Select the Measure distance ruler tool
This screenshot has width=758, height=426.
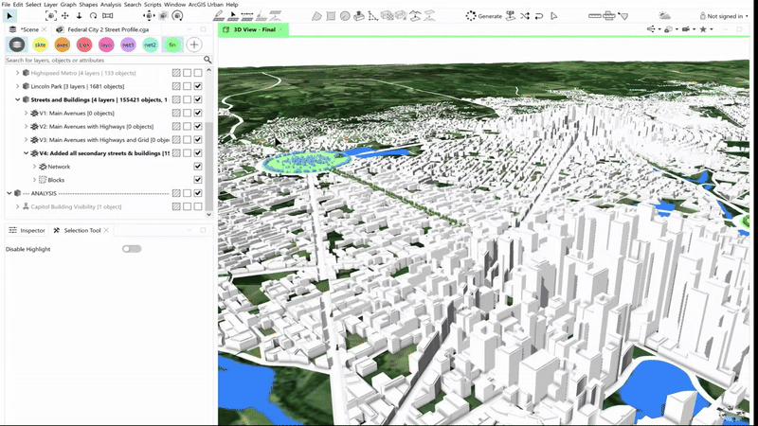pos(595,16)
